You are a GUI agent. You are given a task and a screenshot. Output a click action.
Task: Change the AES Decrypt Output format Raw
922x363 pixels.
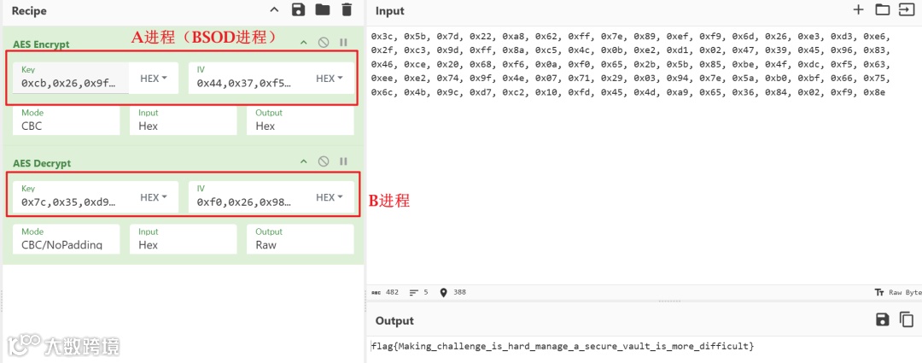pos(301,239)
